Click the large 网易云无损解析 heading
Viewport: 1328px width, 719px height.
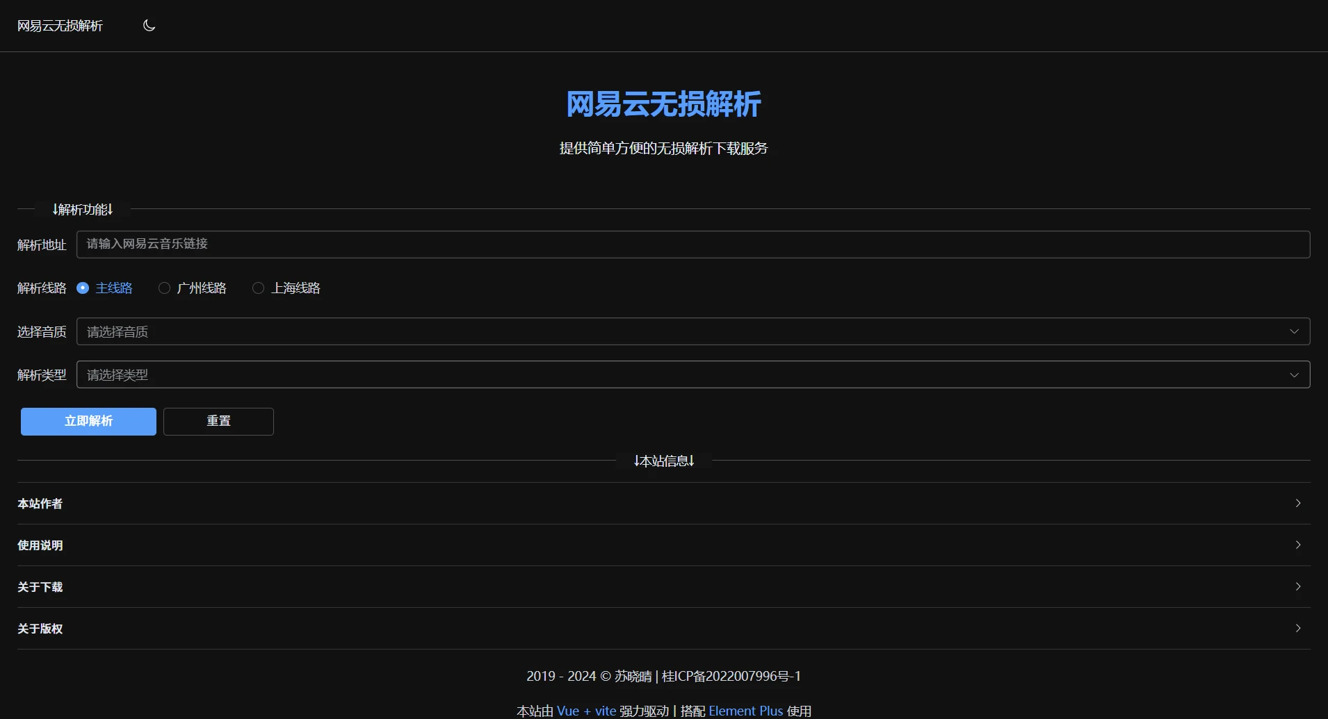click(664, 104)
